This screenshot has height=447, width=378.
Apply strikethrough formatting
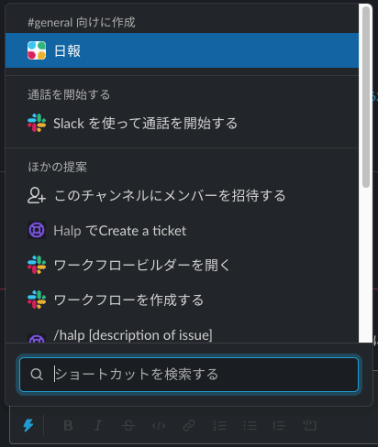pyautogui.click(x=128, y=425)
